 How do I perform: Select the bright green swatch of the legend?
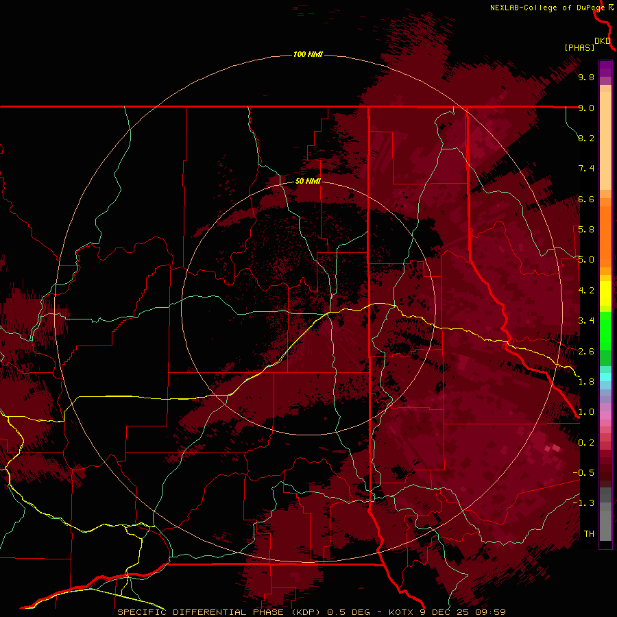tap(605, 331)
